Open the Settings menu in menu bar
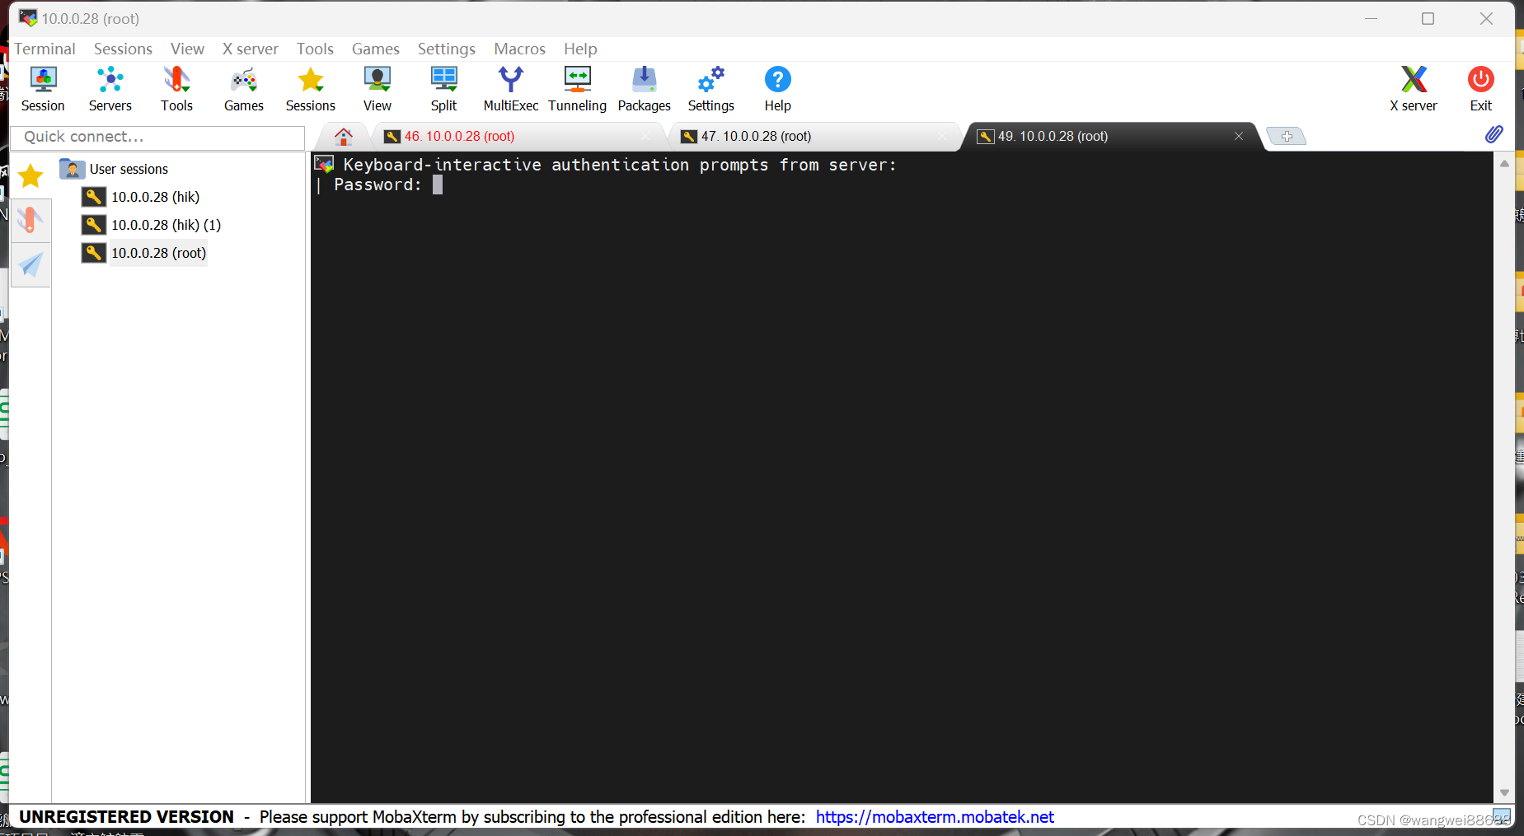 (446, 49)
